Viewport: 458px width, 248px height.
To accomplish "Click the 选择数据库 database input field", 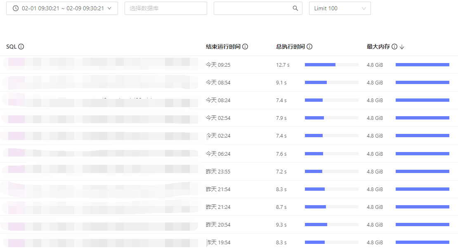I will pos(165,8).
